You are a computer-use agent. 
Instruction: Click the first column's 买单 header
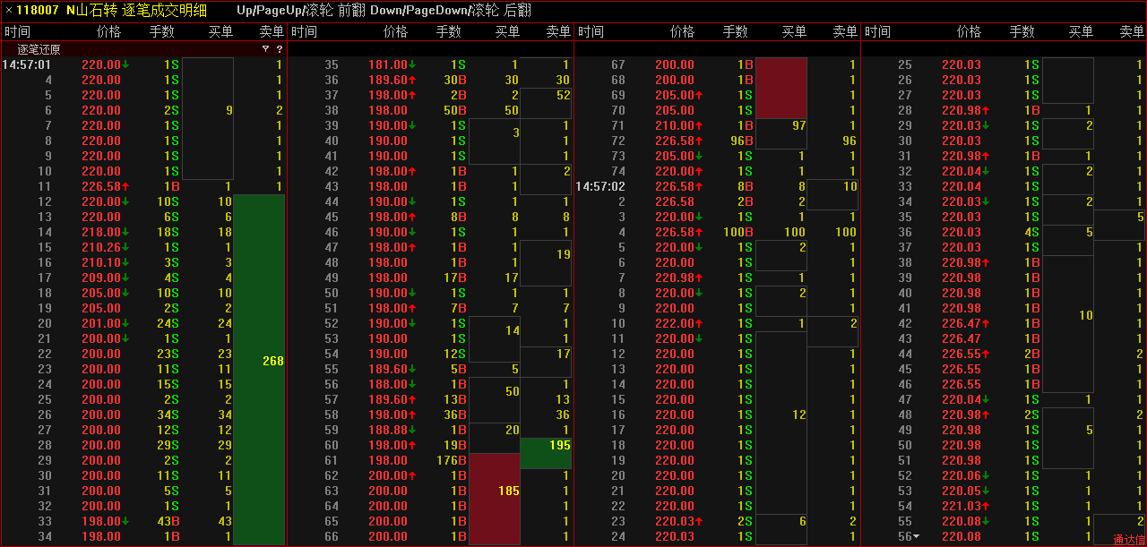[220, 31]
